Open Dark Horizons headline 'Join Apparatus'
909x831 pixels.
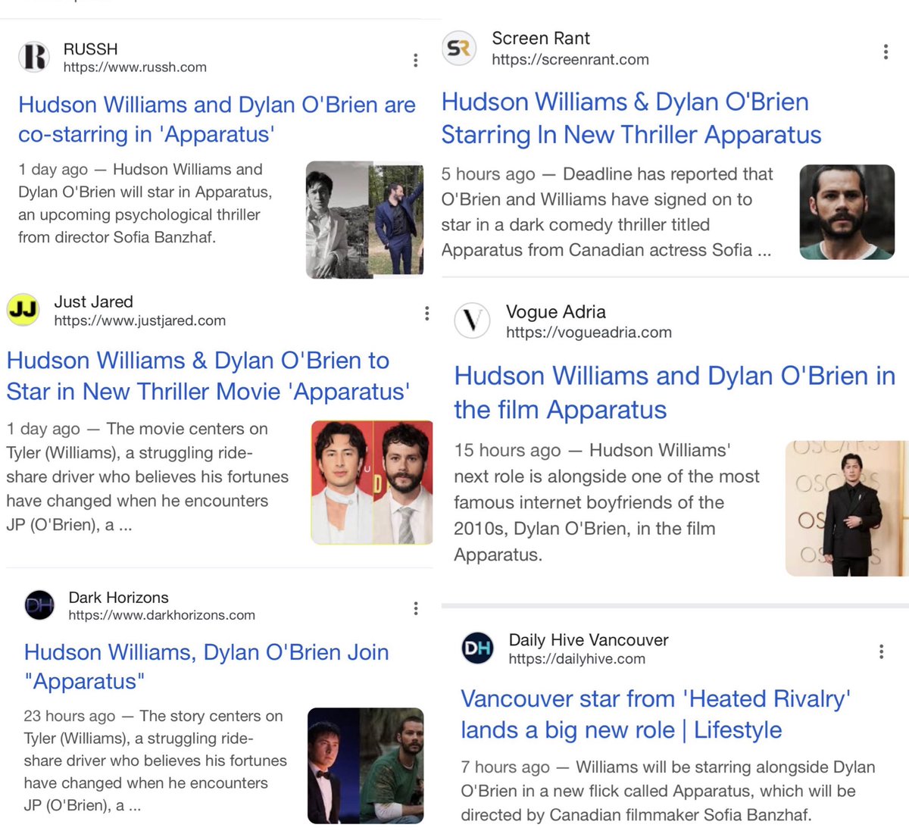click(206, 667)
